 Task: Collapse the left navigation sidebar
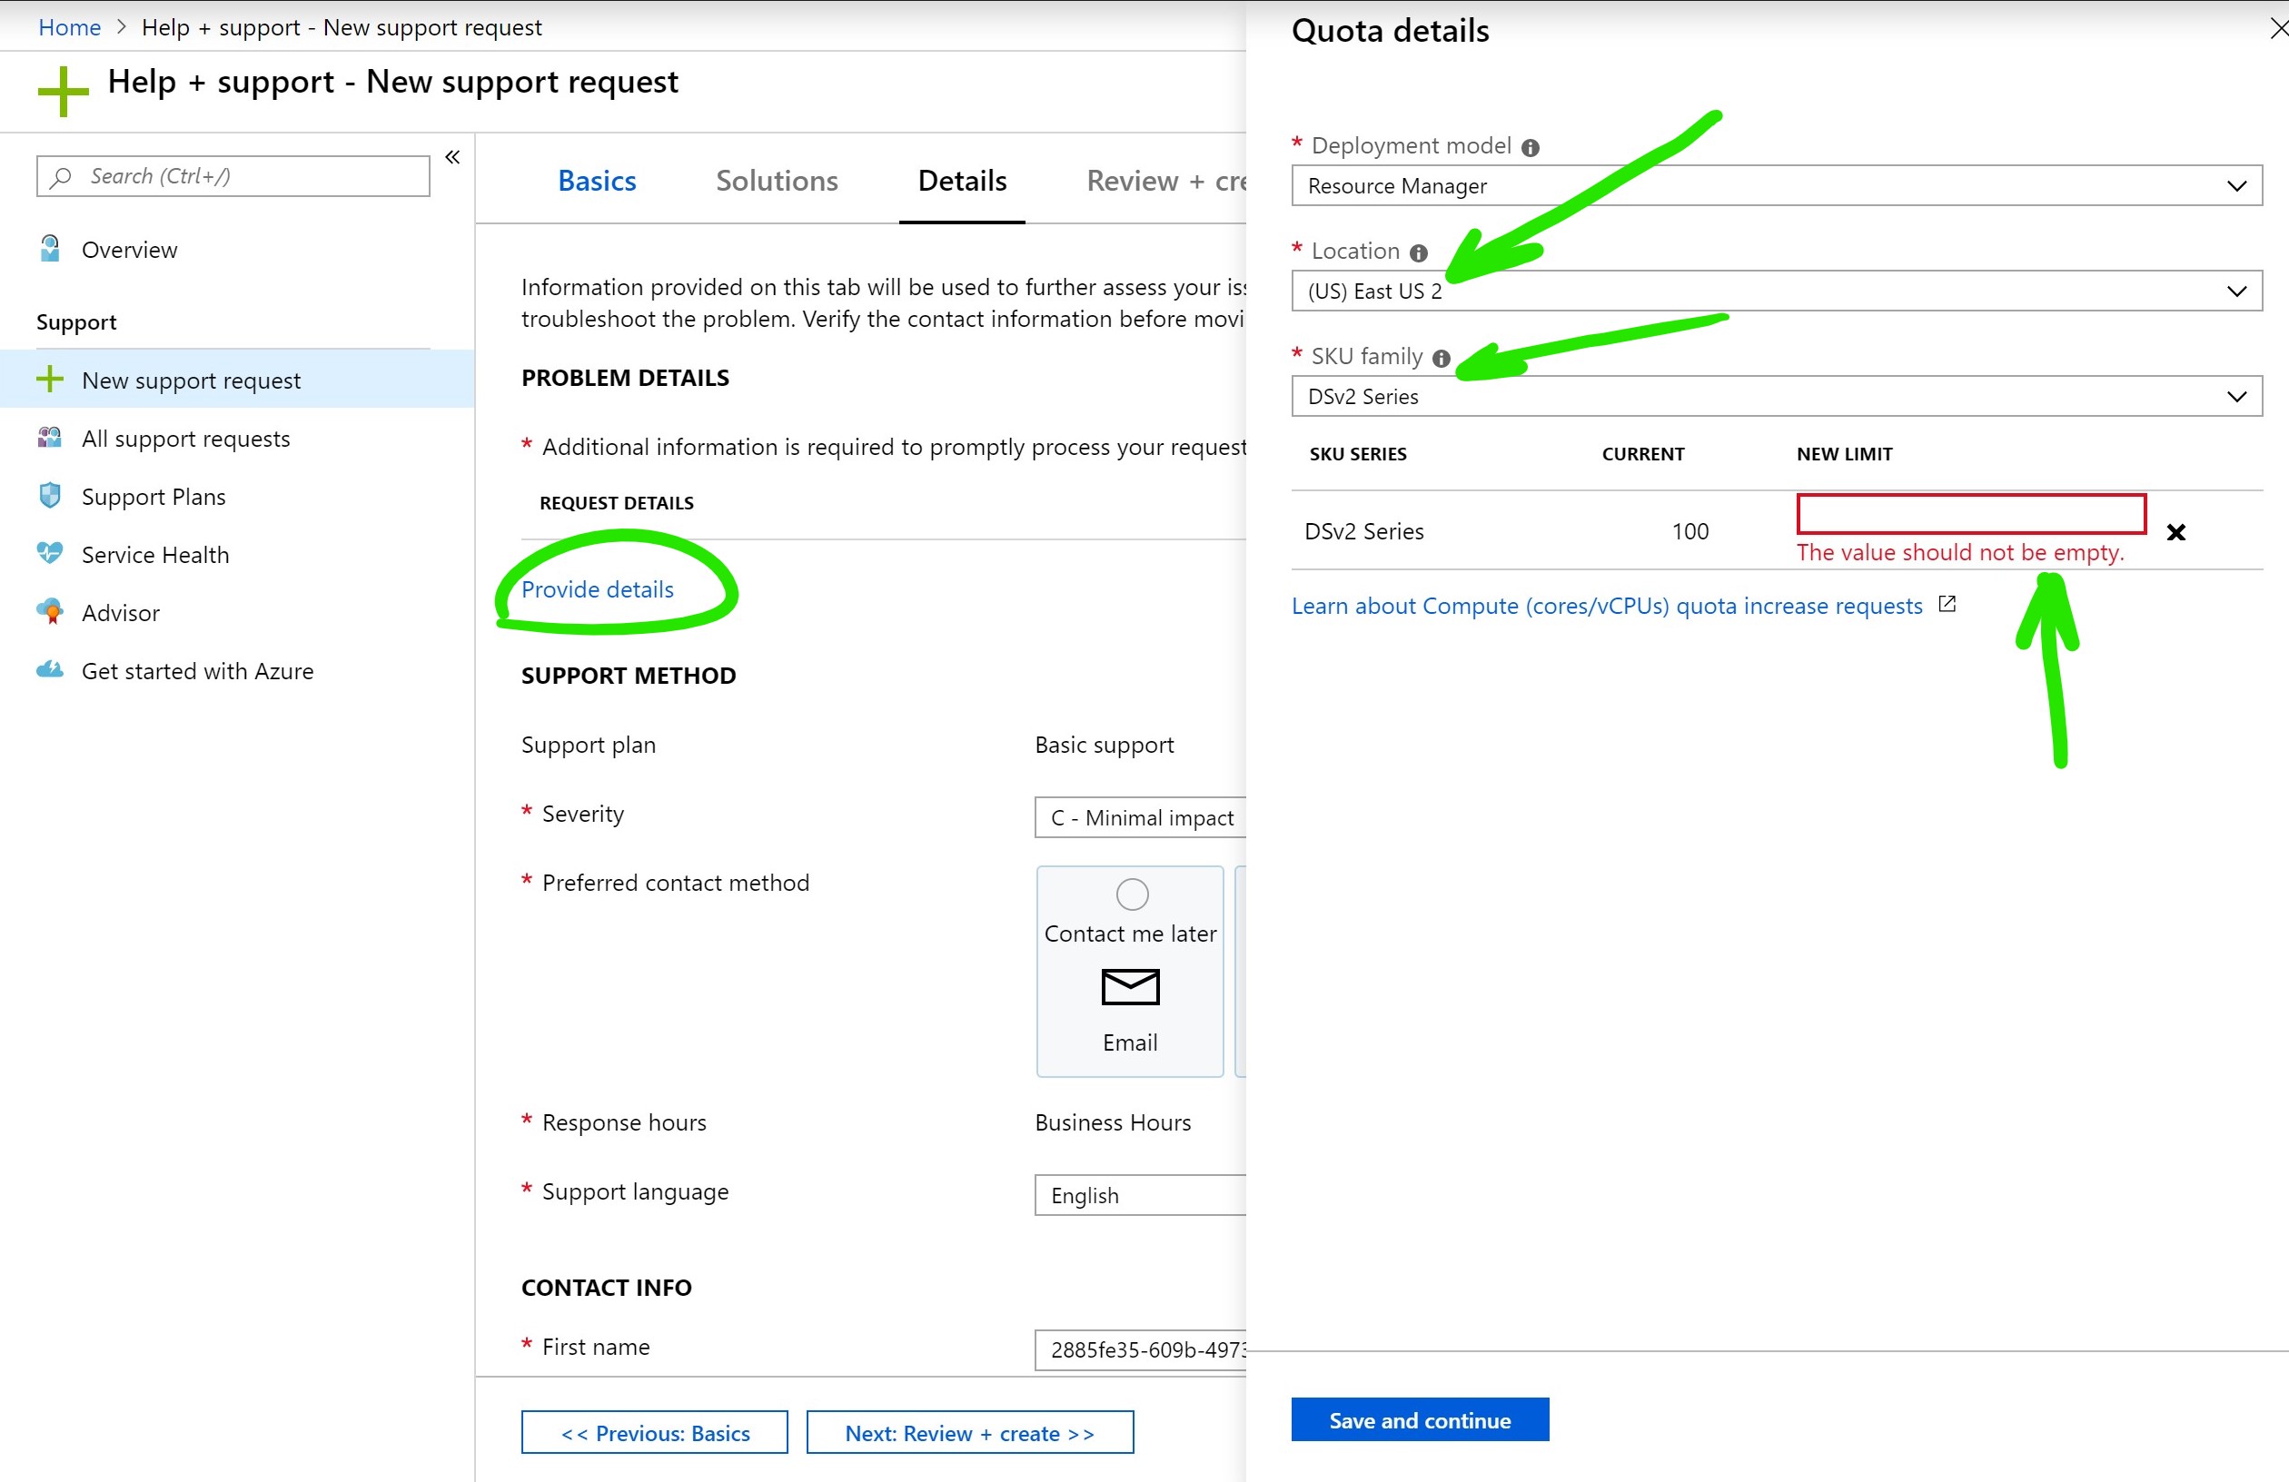(x=451, y=157)
